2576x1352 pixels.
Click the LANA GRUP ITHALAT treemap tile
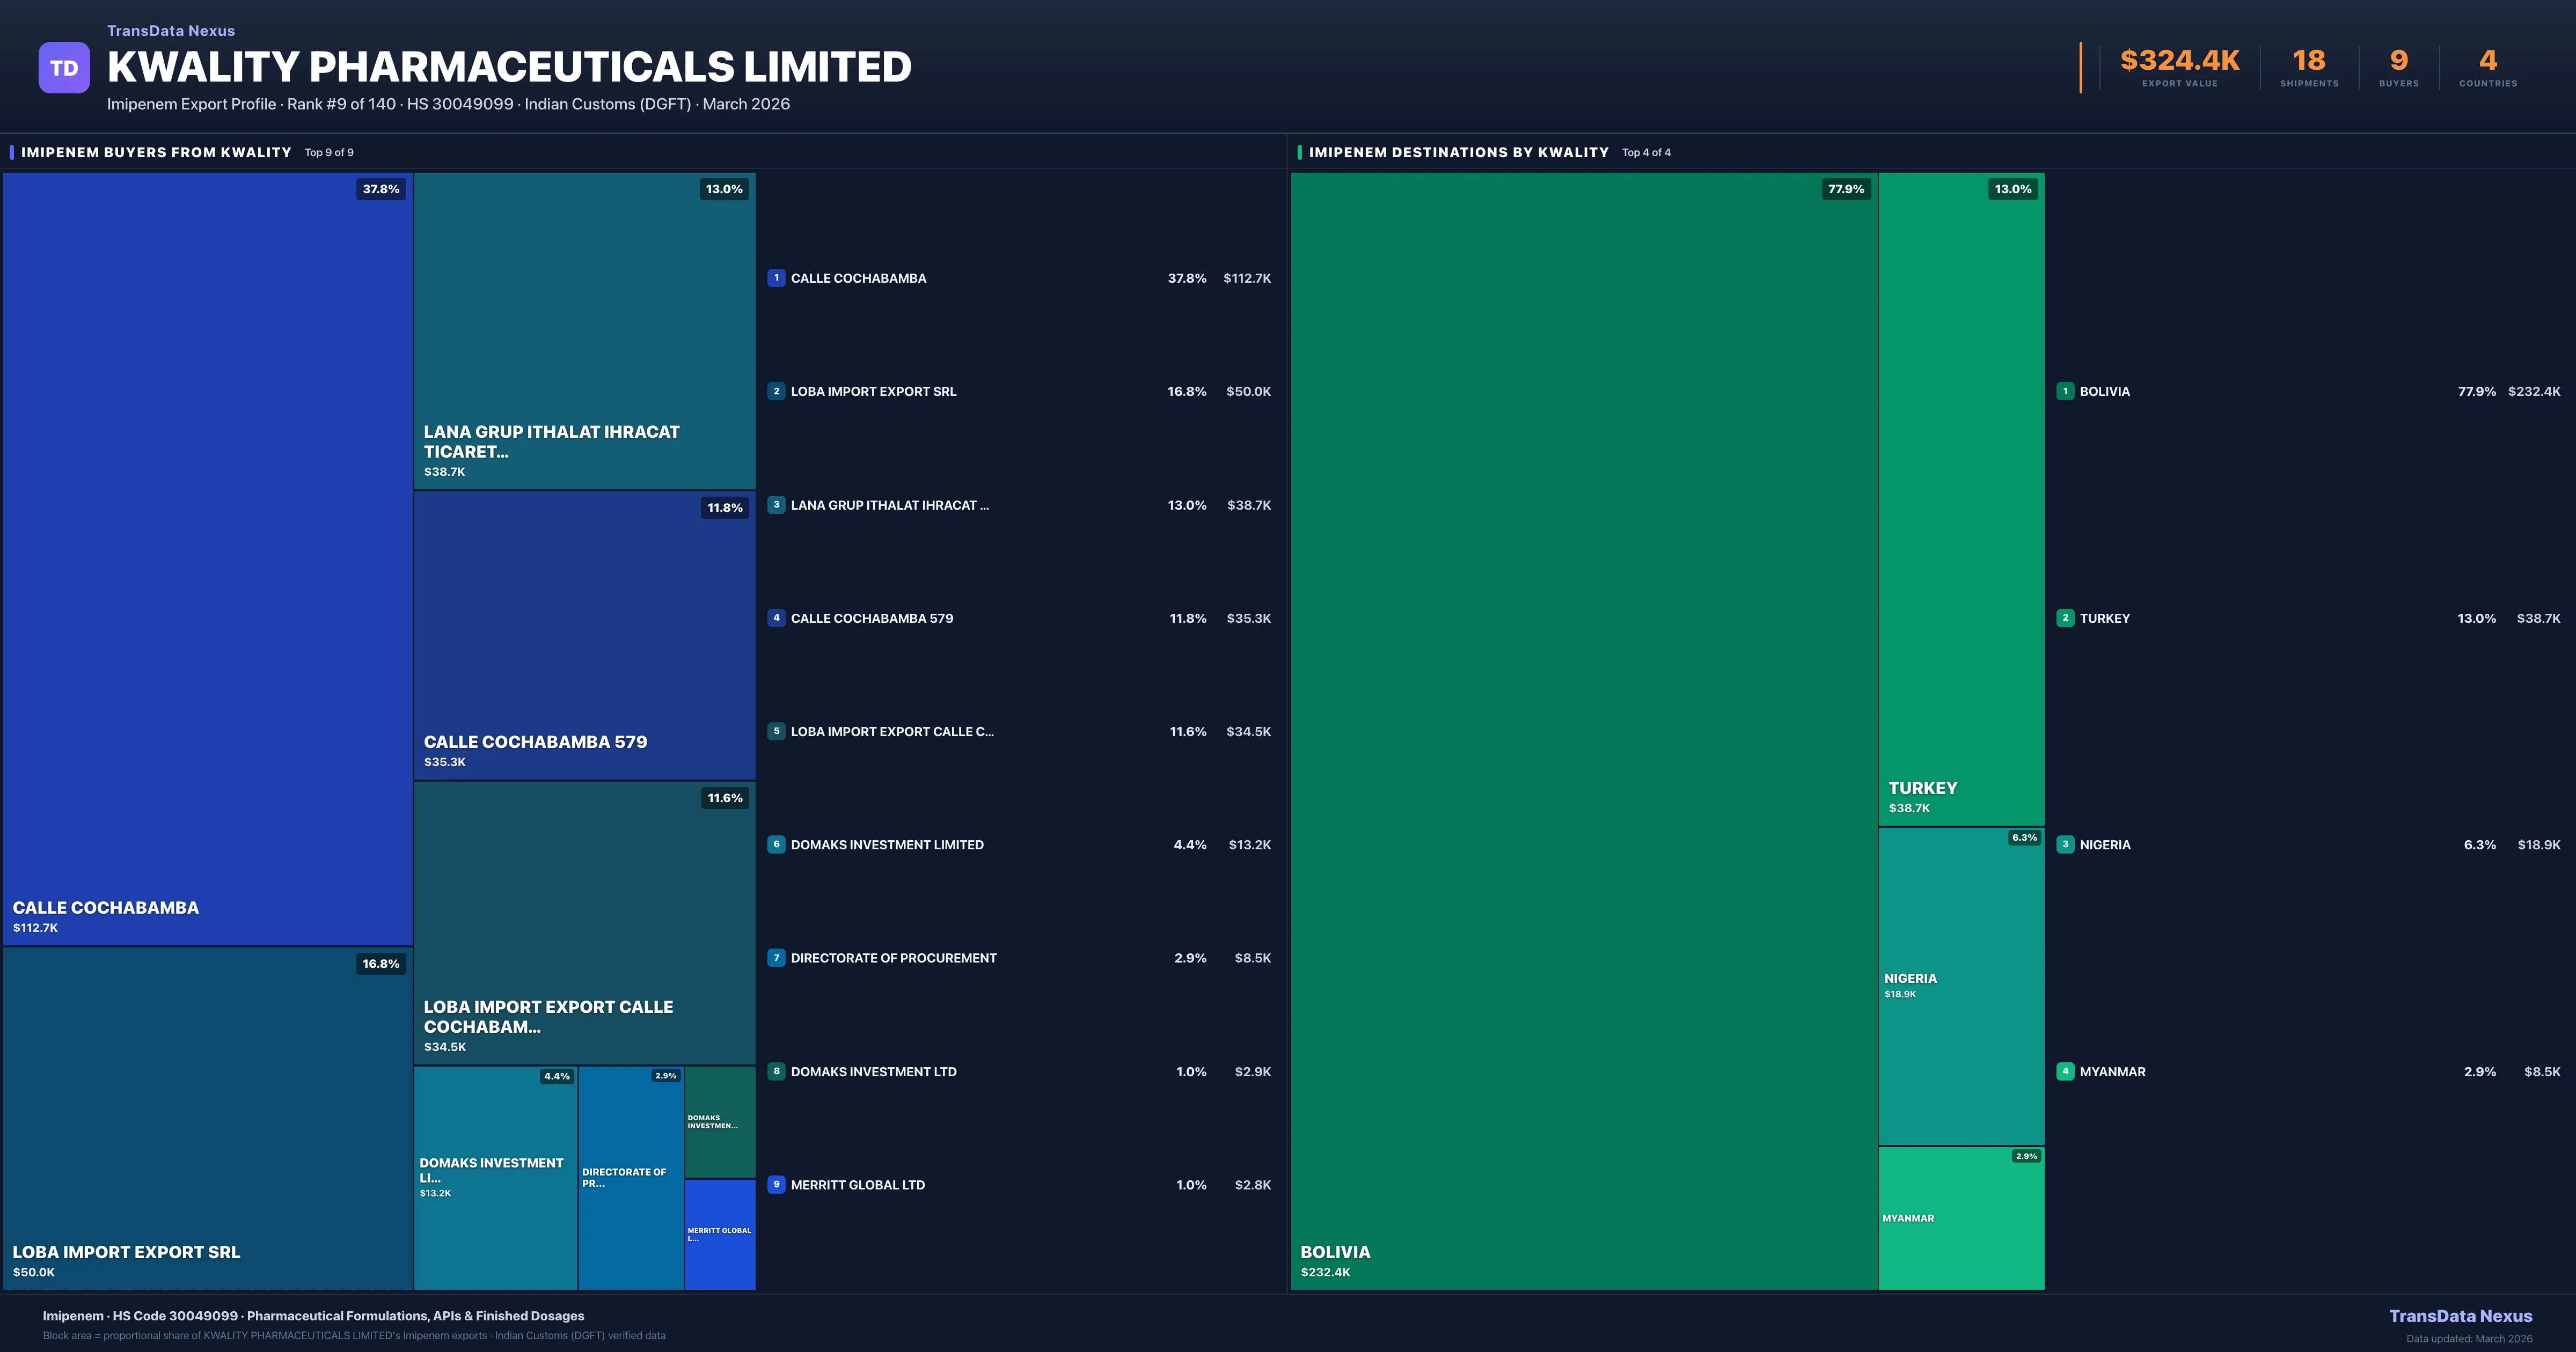point(584,330)
